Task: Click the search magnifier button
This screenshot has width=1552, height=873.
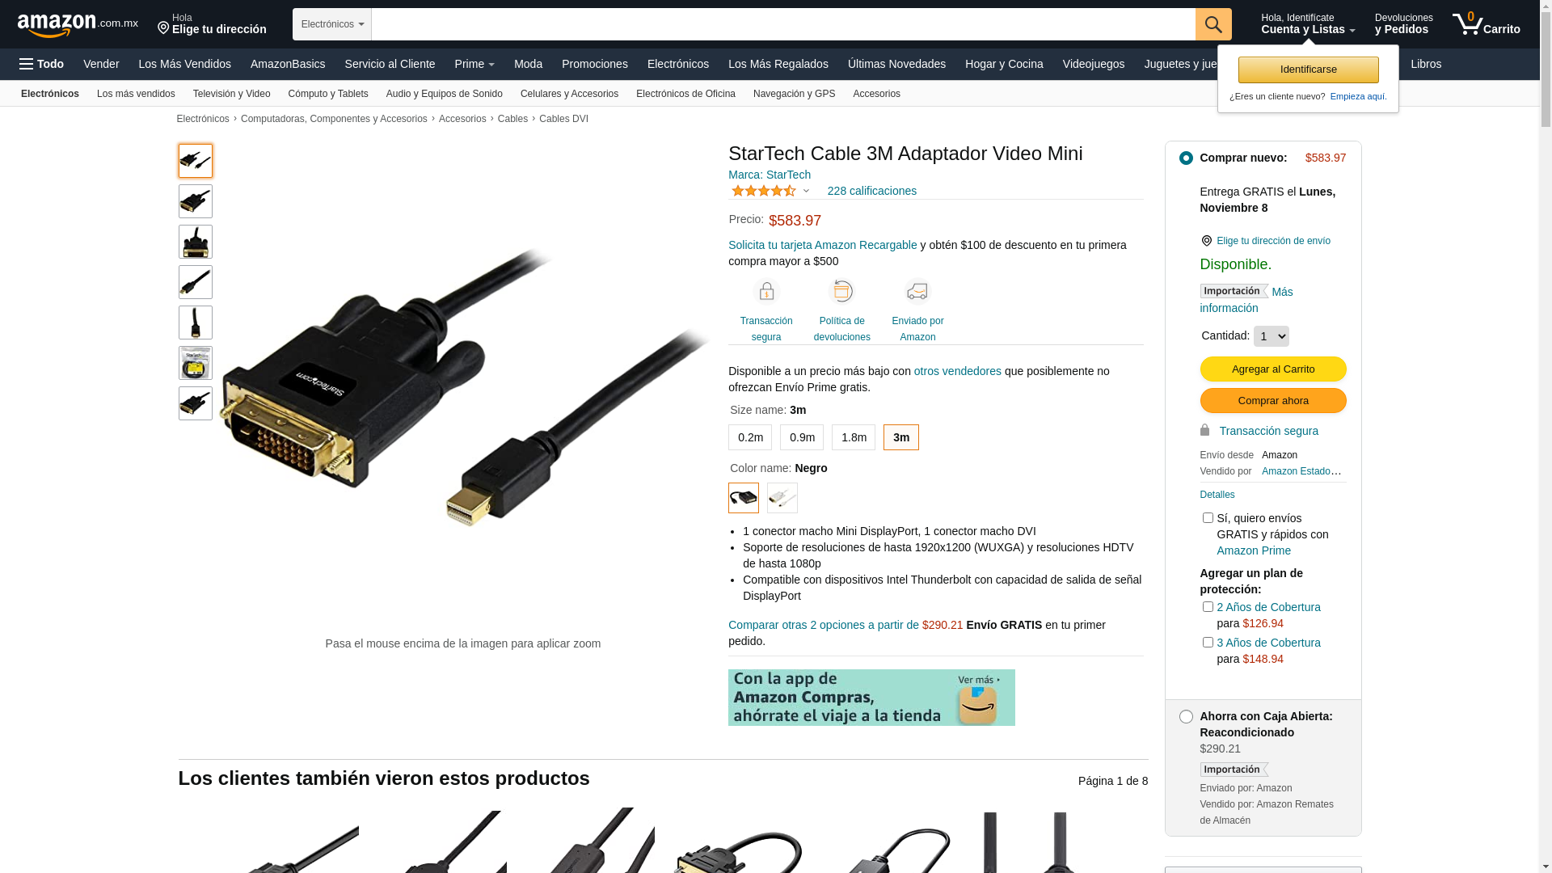Action: coord(1213,24)
